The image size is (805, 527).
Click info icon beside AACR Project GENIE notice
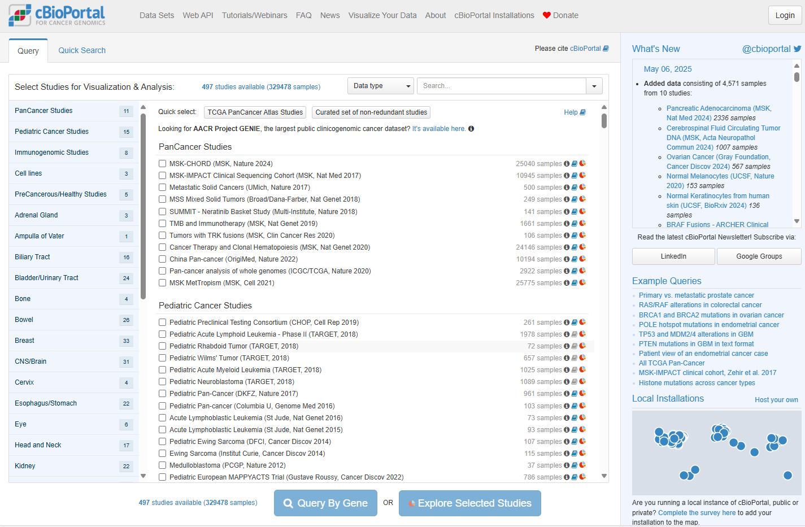point(471,129)
